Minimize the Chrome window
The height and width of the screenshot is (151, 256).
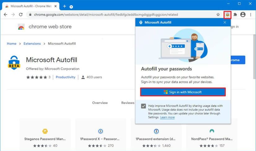click(228, 4)
